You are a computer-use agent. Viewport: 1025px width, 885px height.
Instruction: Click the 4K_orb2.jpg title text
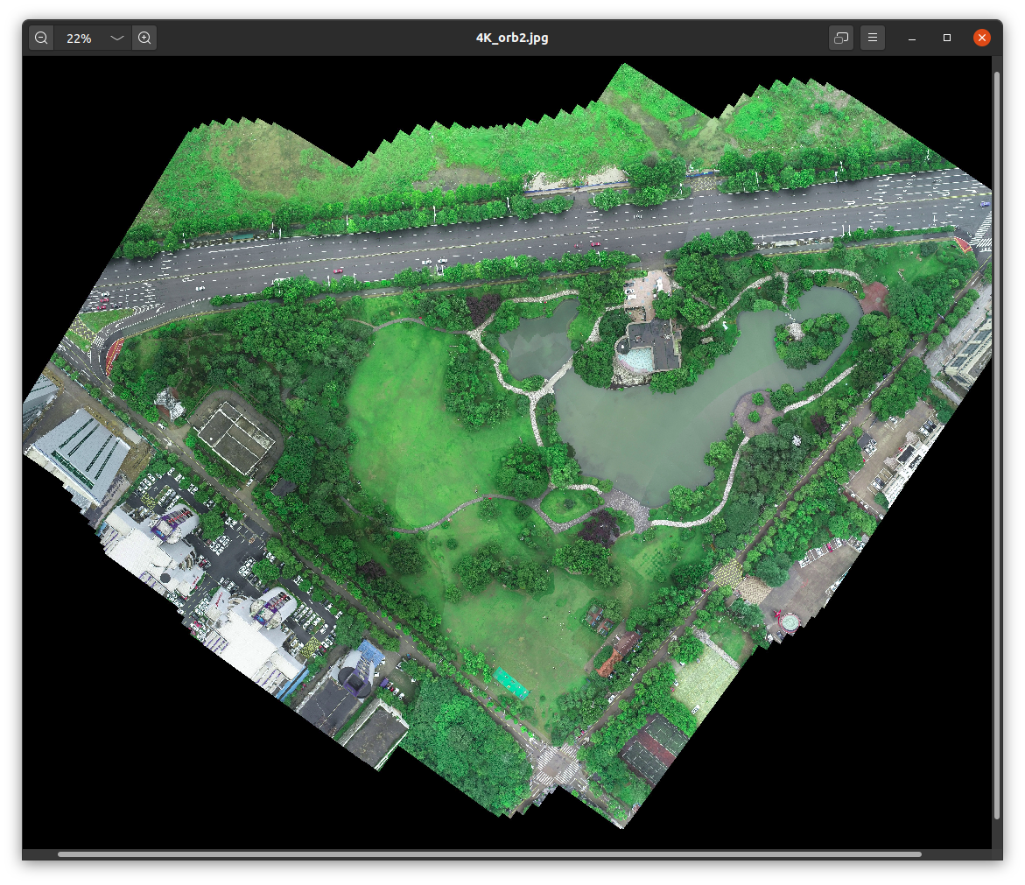coord(512,38)
